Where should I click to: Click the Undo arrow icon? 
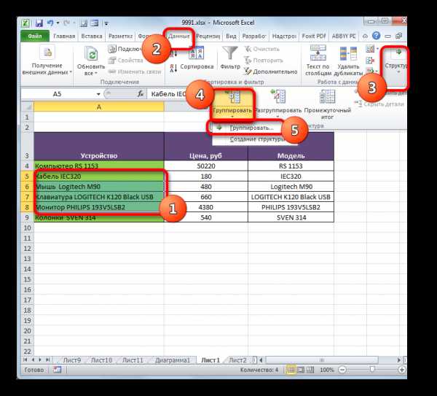point(50,23)
